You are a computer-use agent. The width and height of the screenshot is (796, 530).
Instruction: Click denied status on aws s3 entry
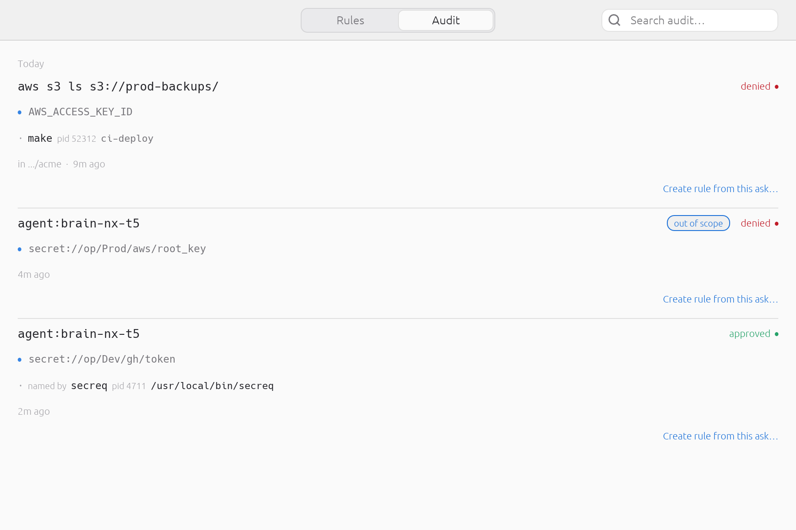coord(755,86)
